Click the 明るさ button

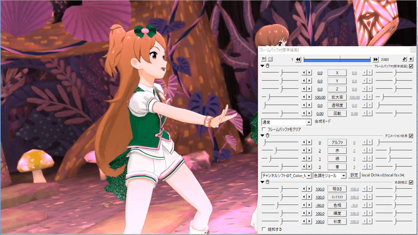point(337,189)
